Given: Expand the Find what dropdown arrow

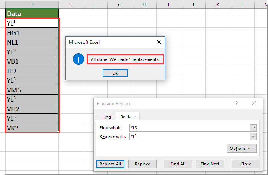Looking at the screenshot, I should tap(253, 128).
